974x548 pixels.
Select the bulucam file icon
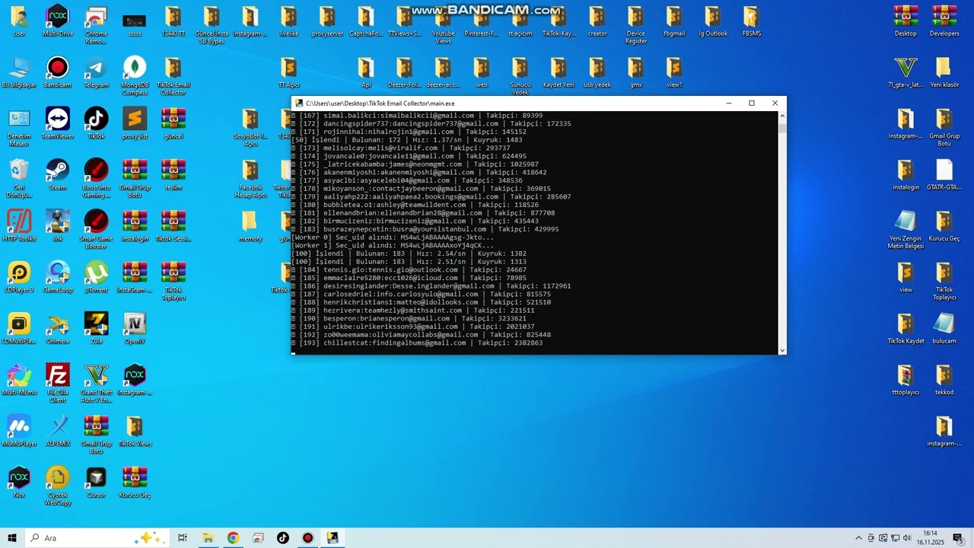(x=944, y=329)
